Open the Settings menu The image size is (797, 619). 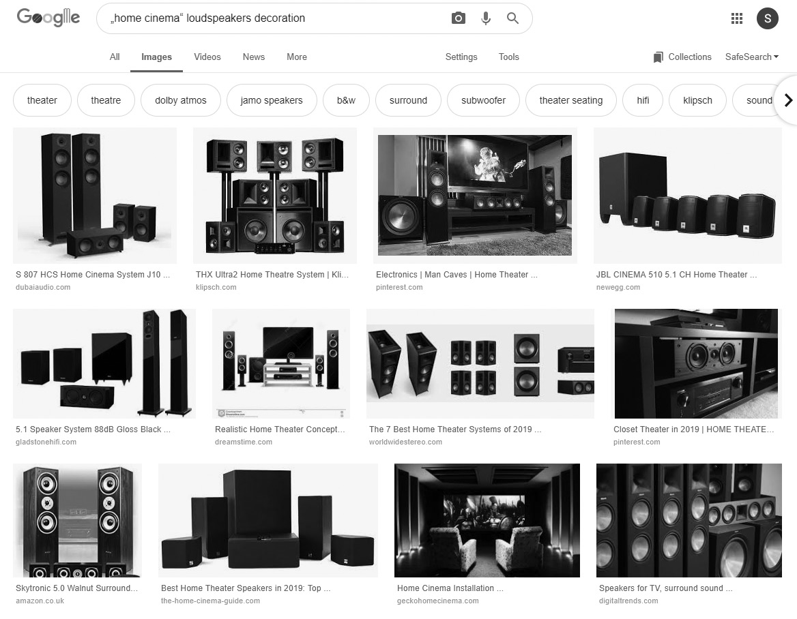tap(461, 57)
